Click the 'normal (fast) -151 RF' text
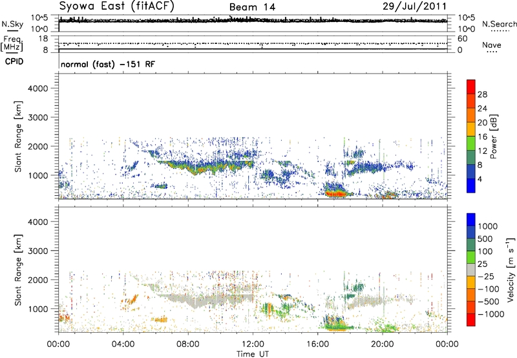 (107, 64)
